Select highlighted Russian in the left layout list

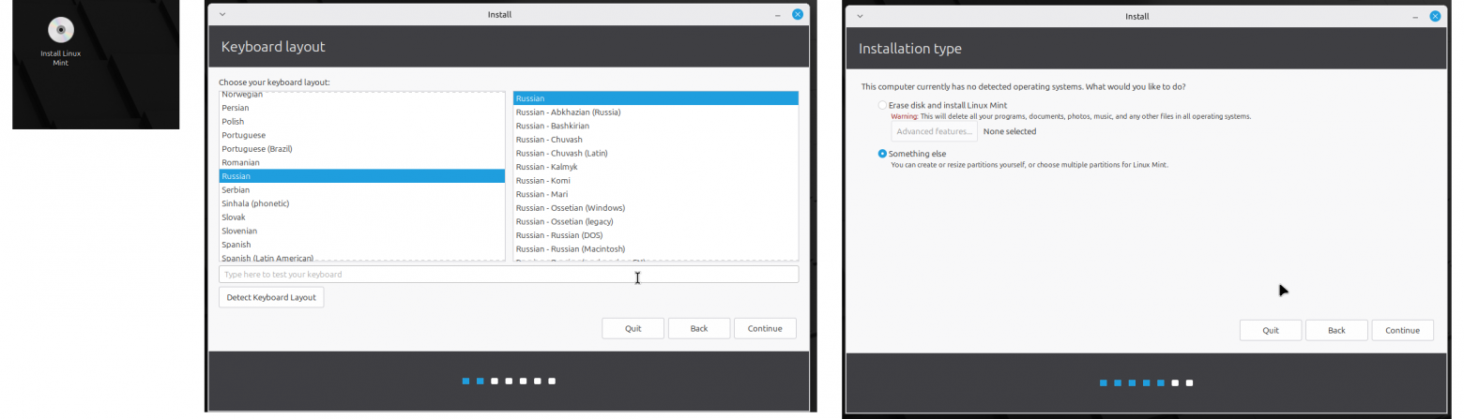(362, 176)
